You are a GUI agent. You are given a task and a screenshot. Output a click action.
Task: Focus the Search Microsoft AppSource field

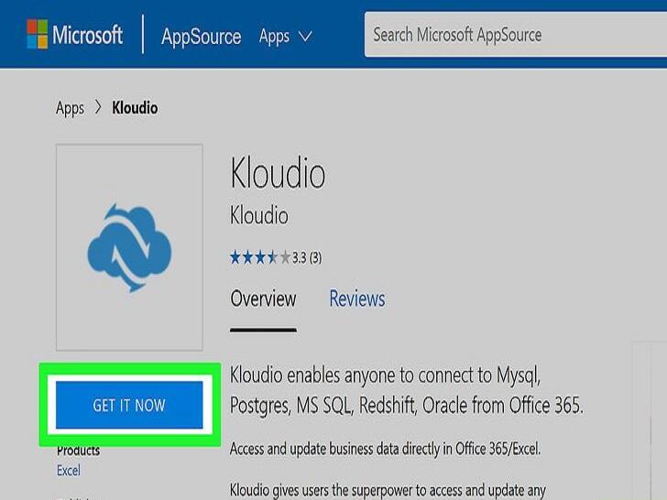point(516,35)
